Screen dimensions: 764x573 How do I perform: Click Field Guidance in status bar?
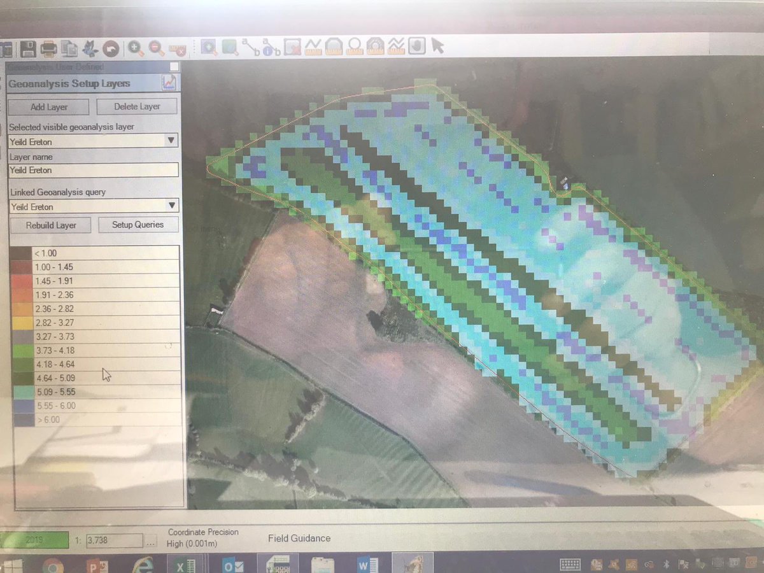299,538
